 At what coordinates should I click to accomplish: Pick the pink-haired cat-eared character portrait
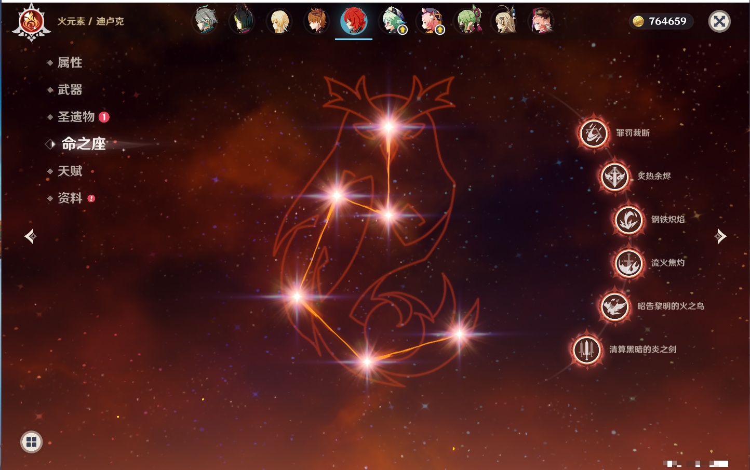(431, 21)
